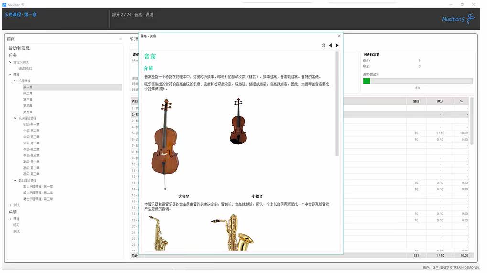Open the 活动和信息 section
487x273 pixels.
point(19,48)
